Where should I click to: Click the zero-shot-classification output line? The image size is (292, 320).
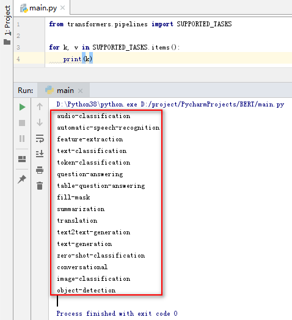click(101, 256)
